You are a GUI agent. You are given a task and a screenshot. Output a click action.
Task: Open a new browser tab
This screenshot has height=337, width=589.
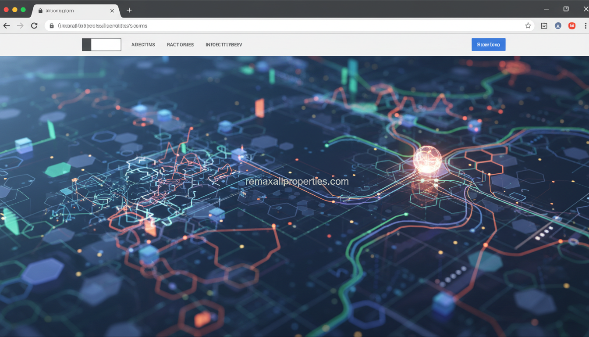pyautogui.click(x=129, y=10)
